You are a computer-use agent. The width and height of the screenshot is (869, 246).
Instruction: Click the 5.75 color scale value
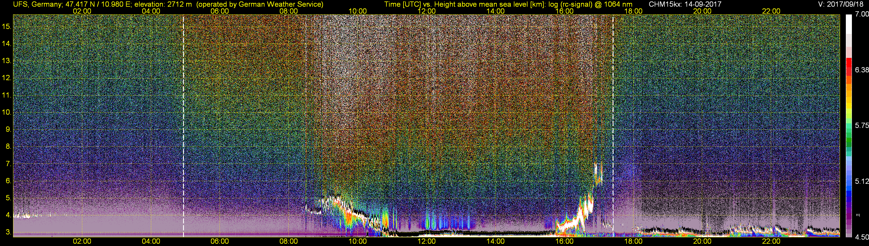click(861, 125)
